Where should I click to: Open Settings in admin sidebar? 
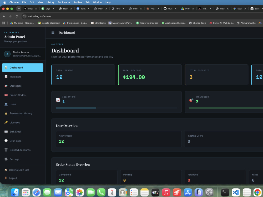[x=23, y=159]
